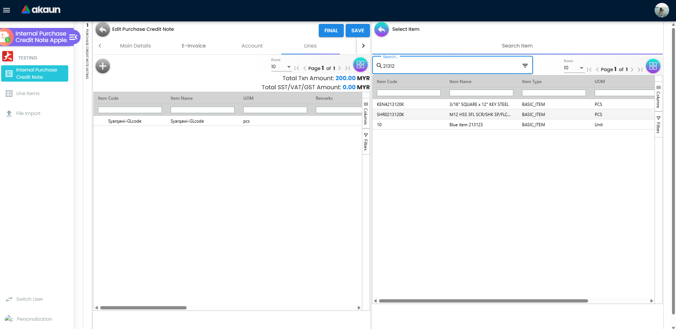Click the search magnifier icon
This screenshot has height=329, width=676.
click(x=379, y=66)
